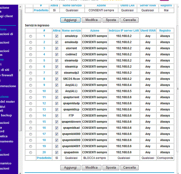Disable the qnaptorrent rule checkbox

click(x=57, y=97)
